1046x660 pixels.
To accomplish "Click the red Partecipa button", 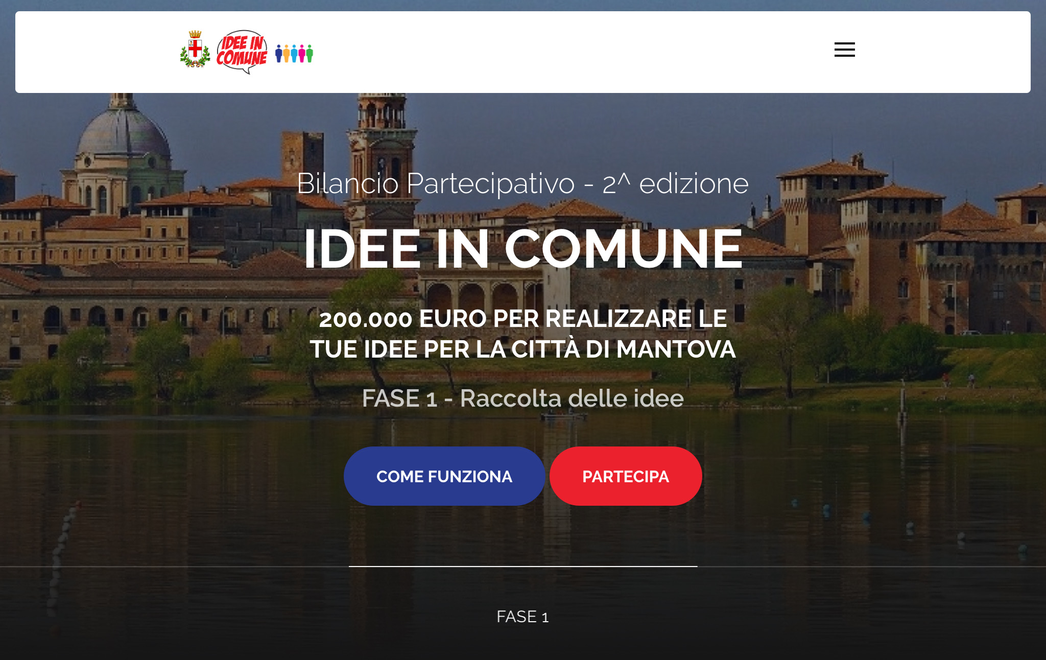I will coord(626,476).
